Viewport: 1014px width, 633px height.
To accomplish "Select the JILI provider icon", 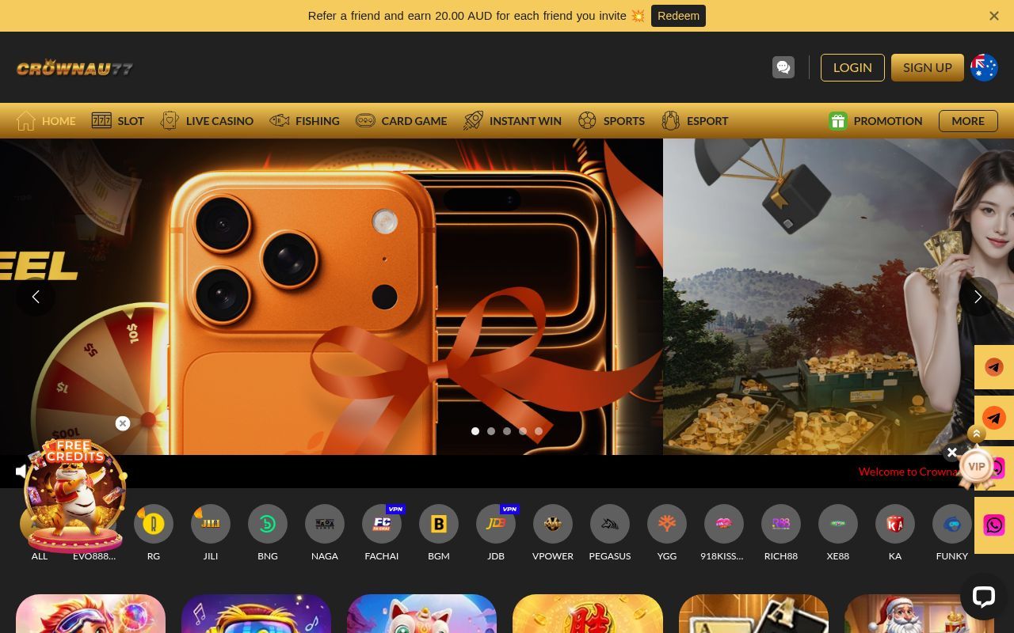I will 211,524.
